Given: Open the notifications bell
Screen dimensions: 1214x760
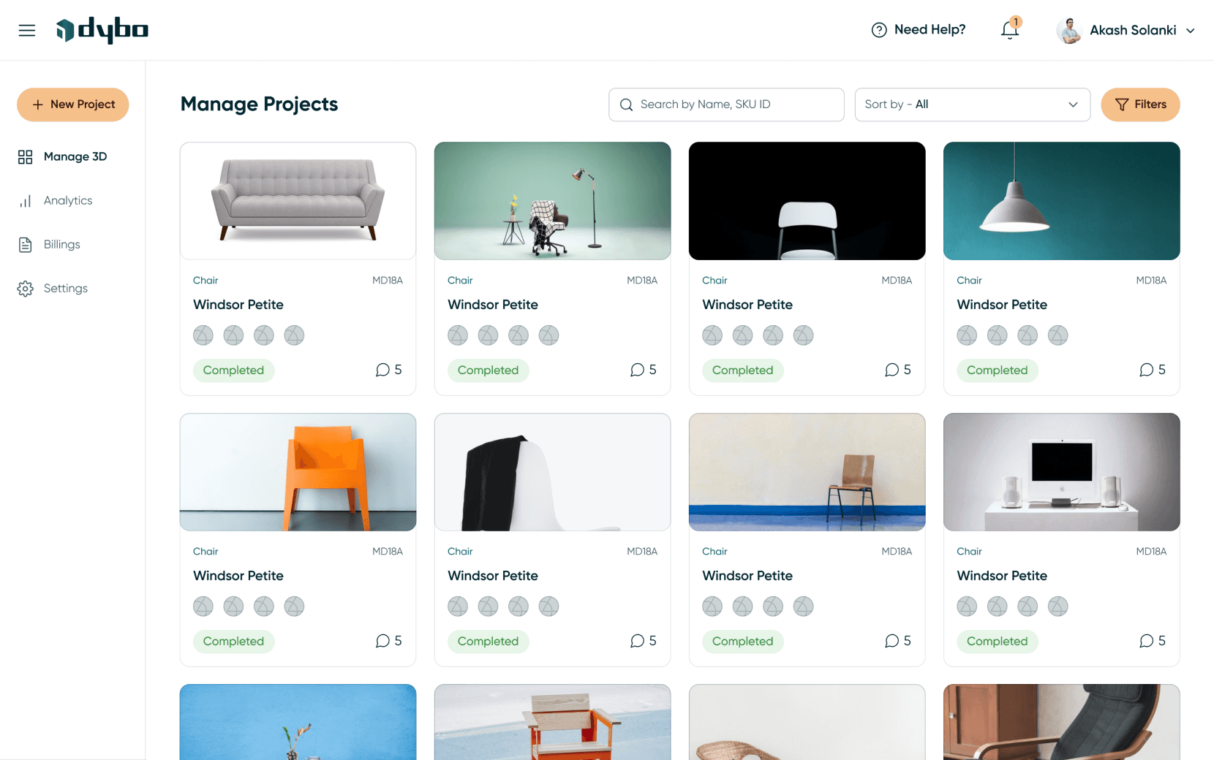Looking at the screenshot, I should click(1010, 29).
